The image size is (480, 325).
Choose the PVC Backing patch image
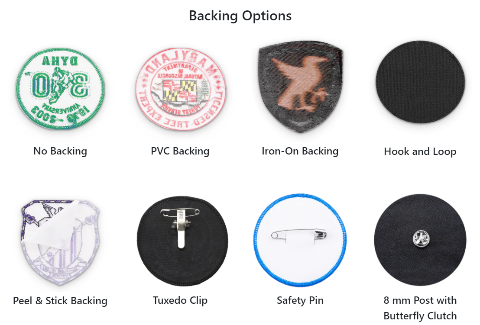tap(180, 89)
